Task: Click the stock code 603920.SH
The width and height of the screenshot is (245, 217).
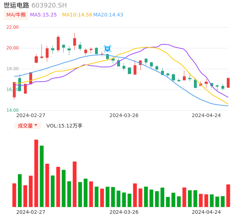Action: pyautogui.click(x=49, y=5)
